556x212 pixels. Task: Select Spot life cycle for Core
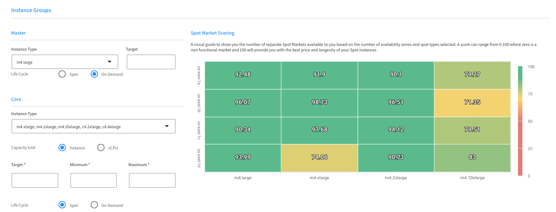click(63, 205)
